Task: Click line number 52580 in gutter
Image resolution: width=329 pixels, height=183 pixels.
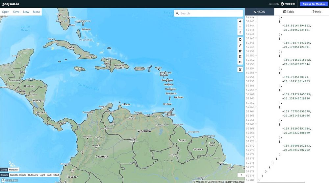Action: click(x=250, y=180)
